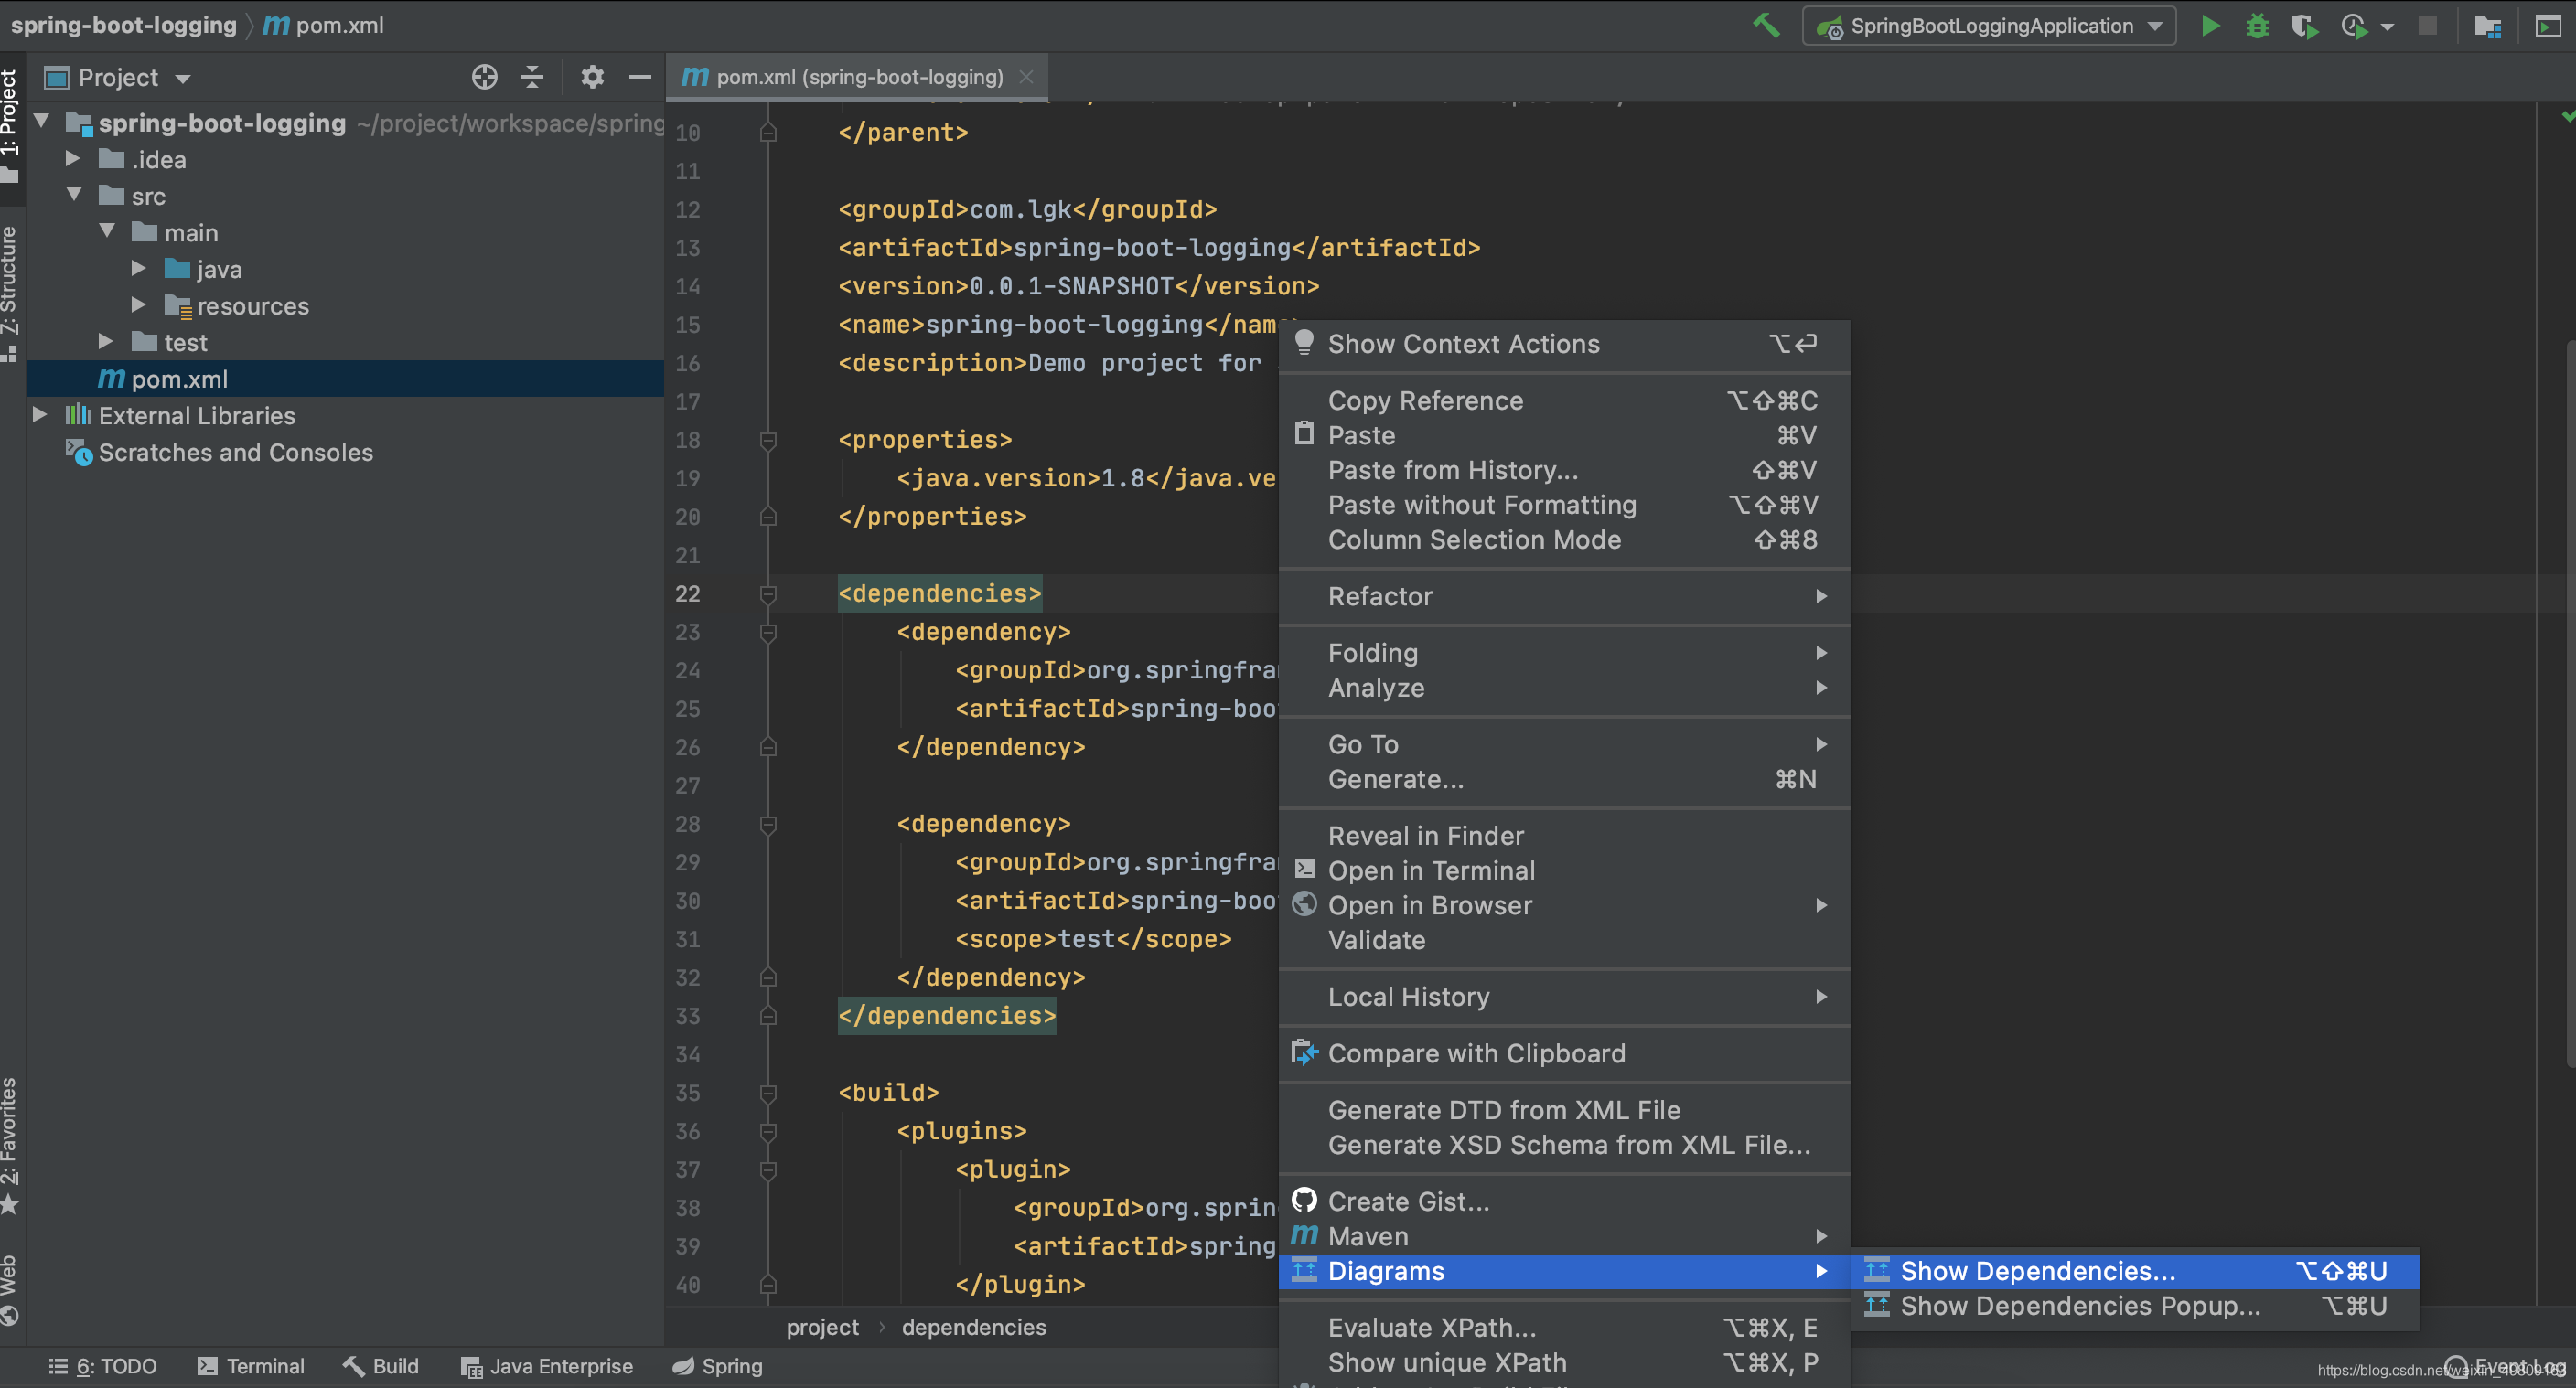The width and height of the screenshot is (2576, 1388).
Task: Click the clipboard Paste icon in menu
Action: [1304, 433]
